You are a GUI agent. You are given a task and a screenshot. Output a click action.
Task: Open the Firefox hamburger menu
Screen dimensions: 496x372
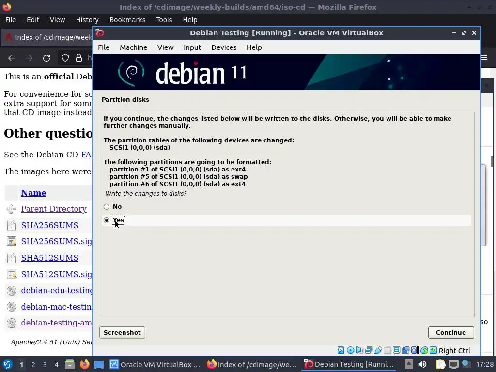484,58
